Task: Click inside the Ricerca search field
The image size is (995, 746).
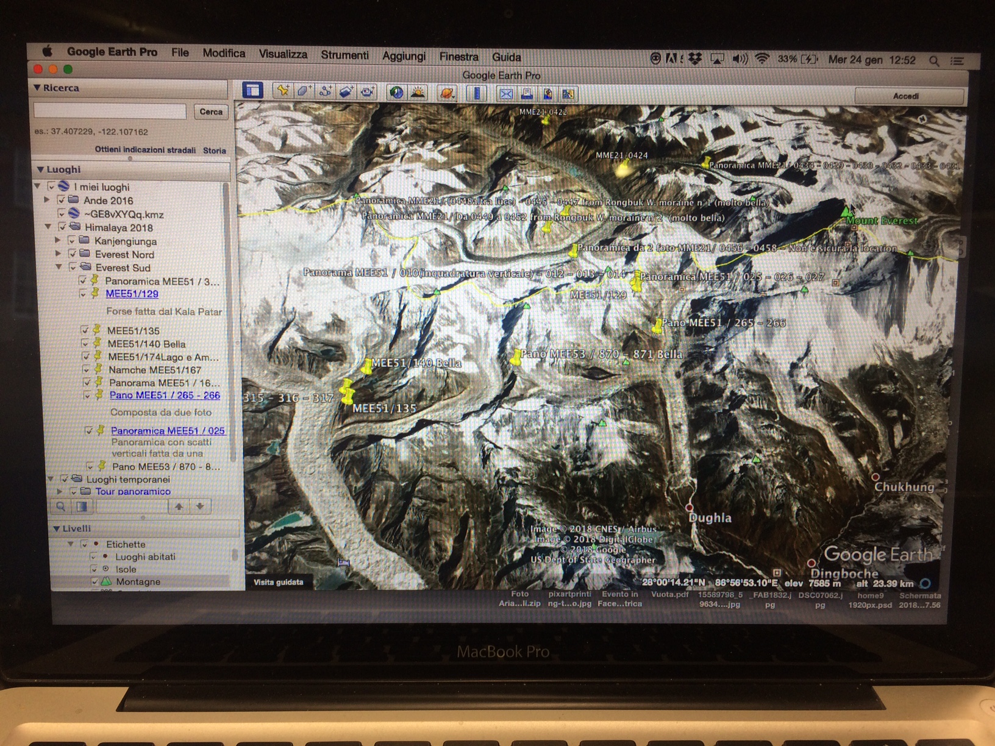Action: tap(110, 111)
